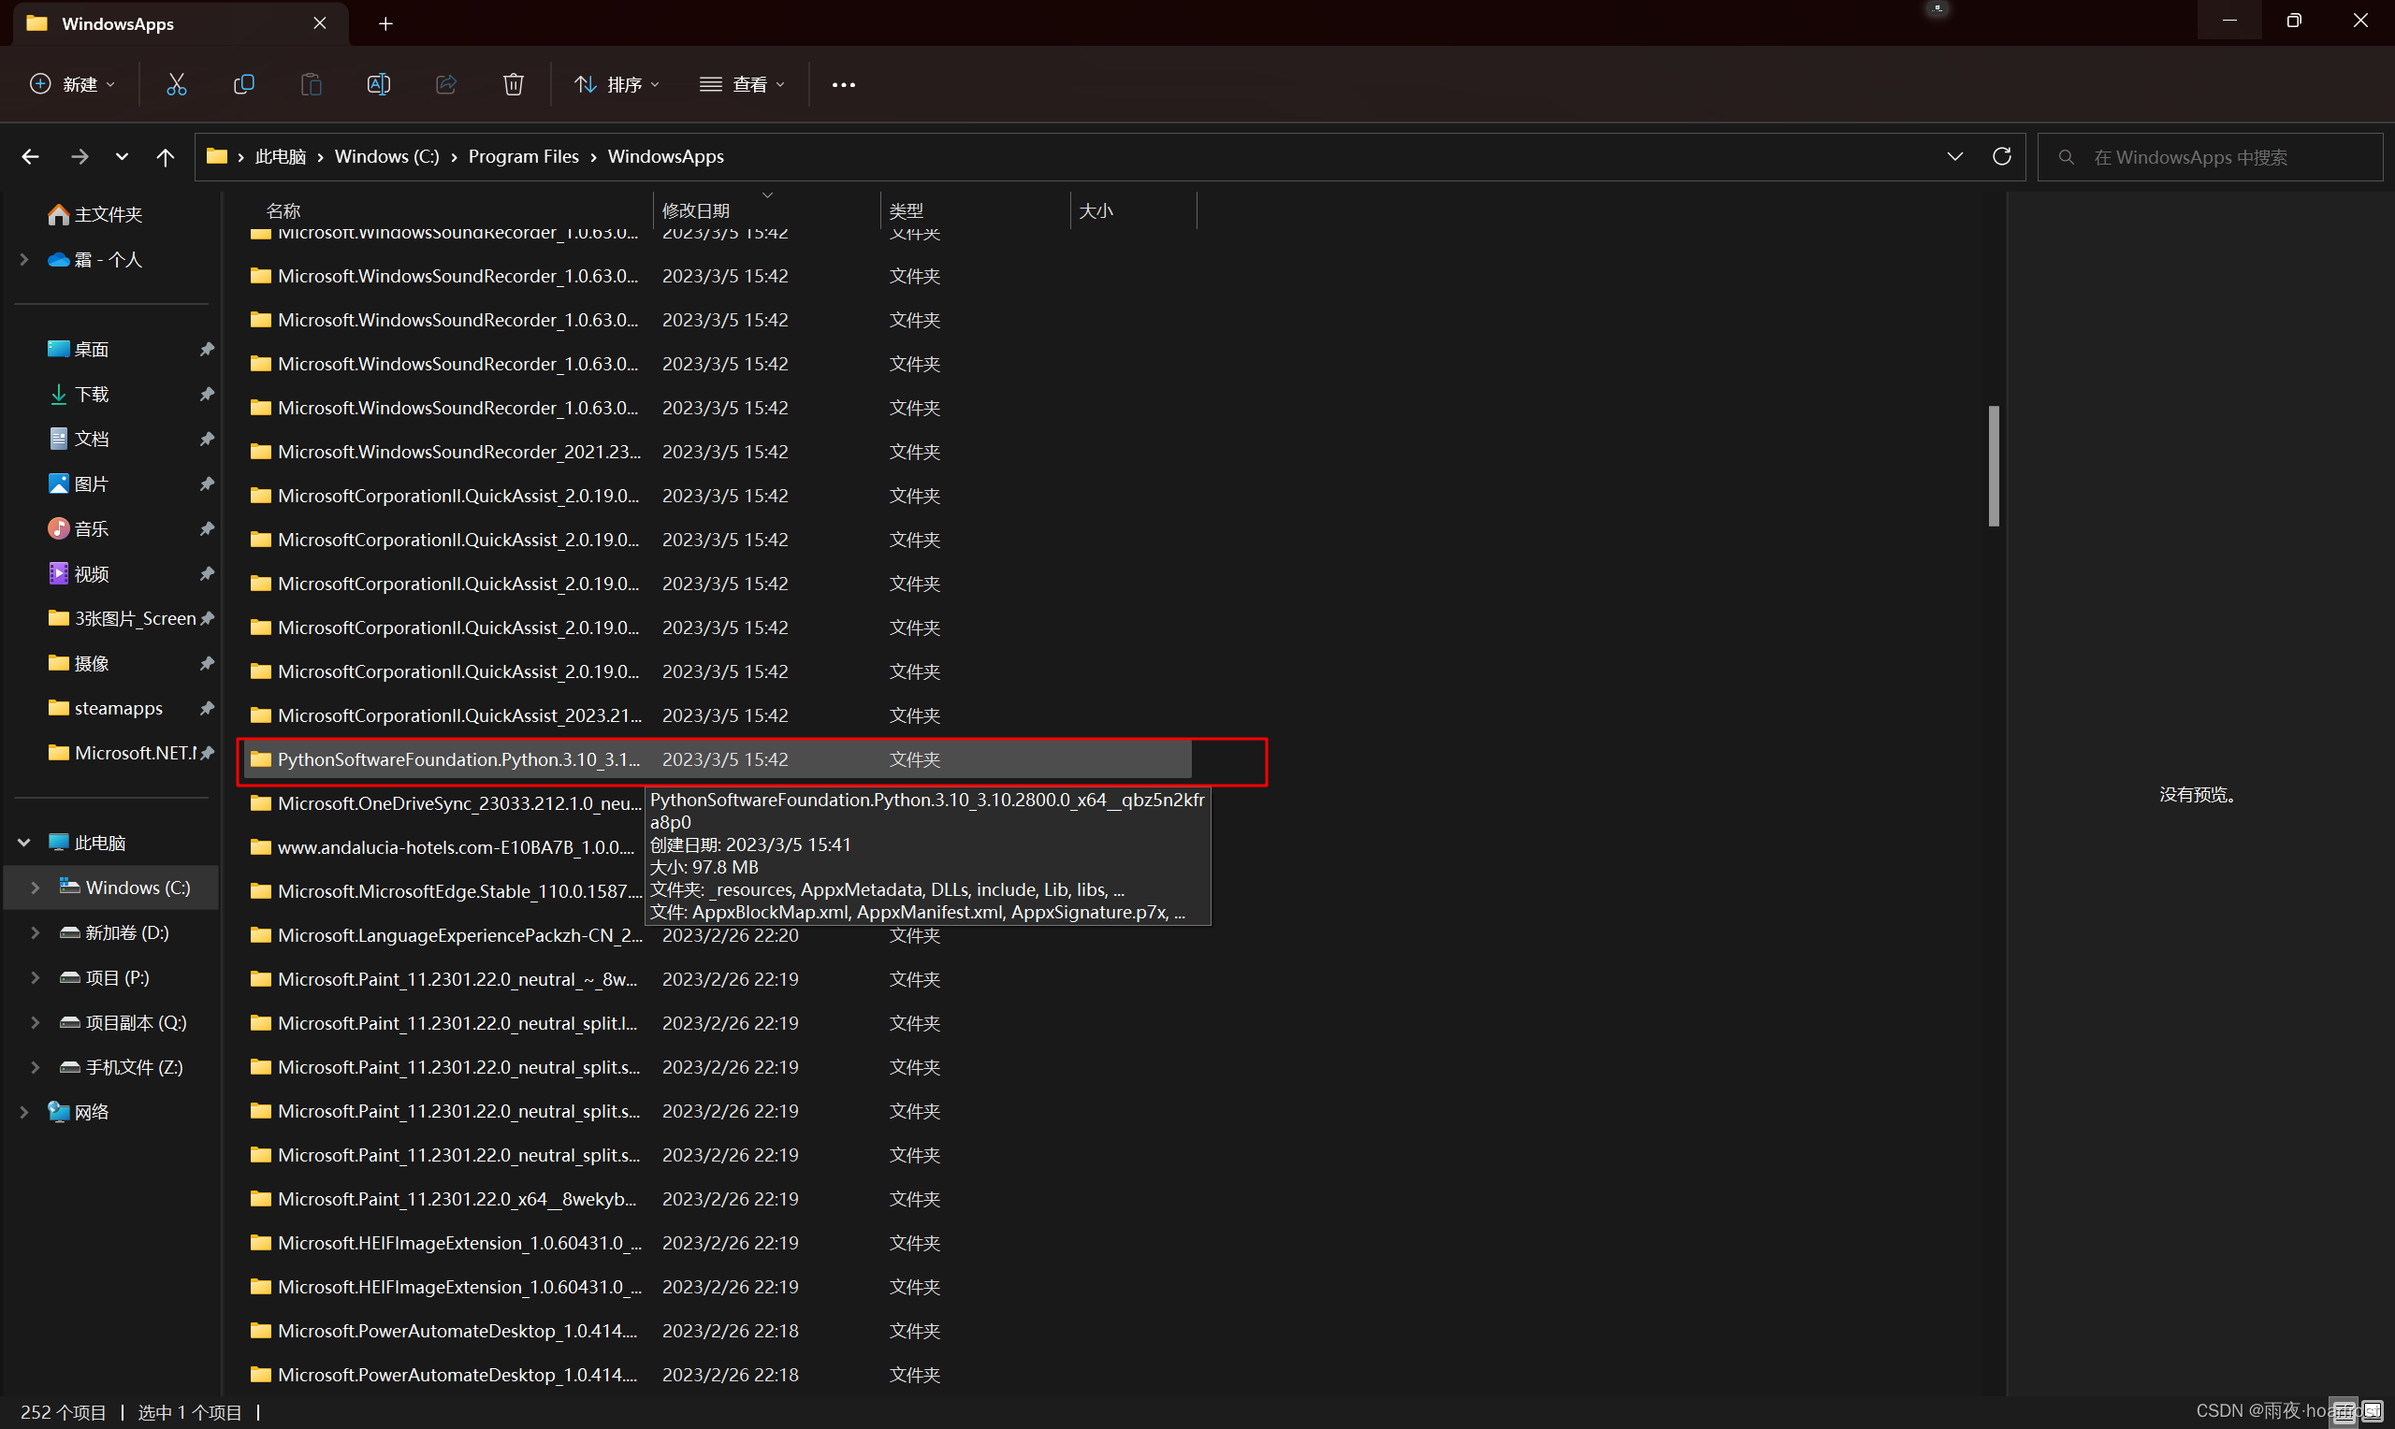Open the three-dots See more menu
The image size is (2395, 1429).
[844, 85]
